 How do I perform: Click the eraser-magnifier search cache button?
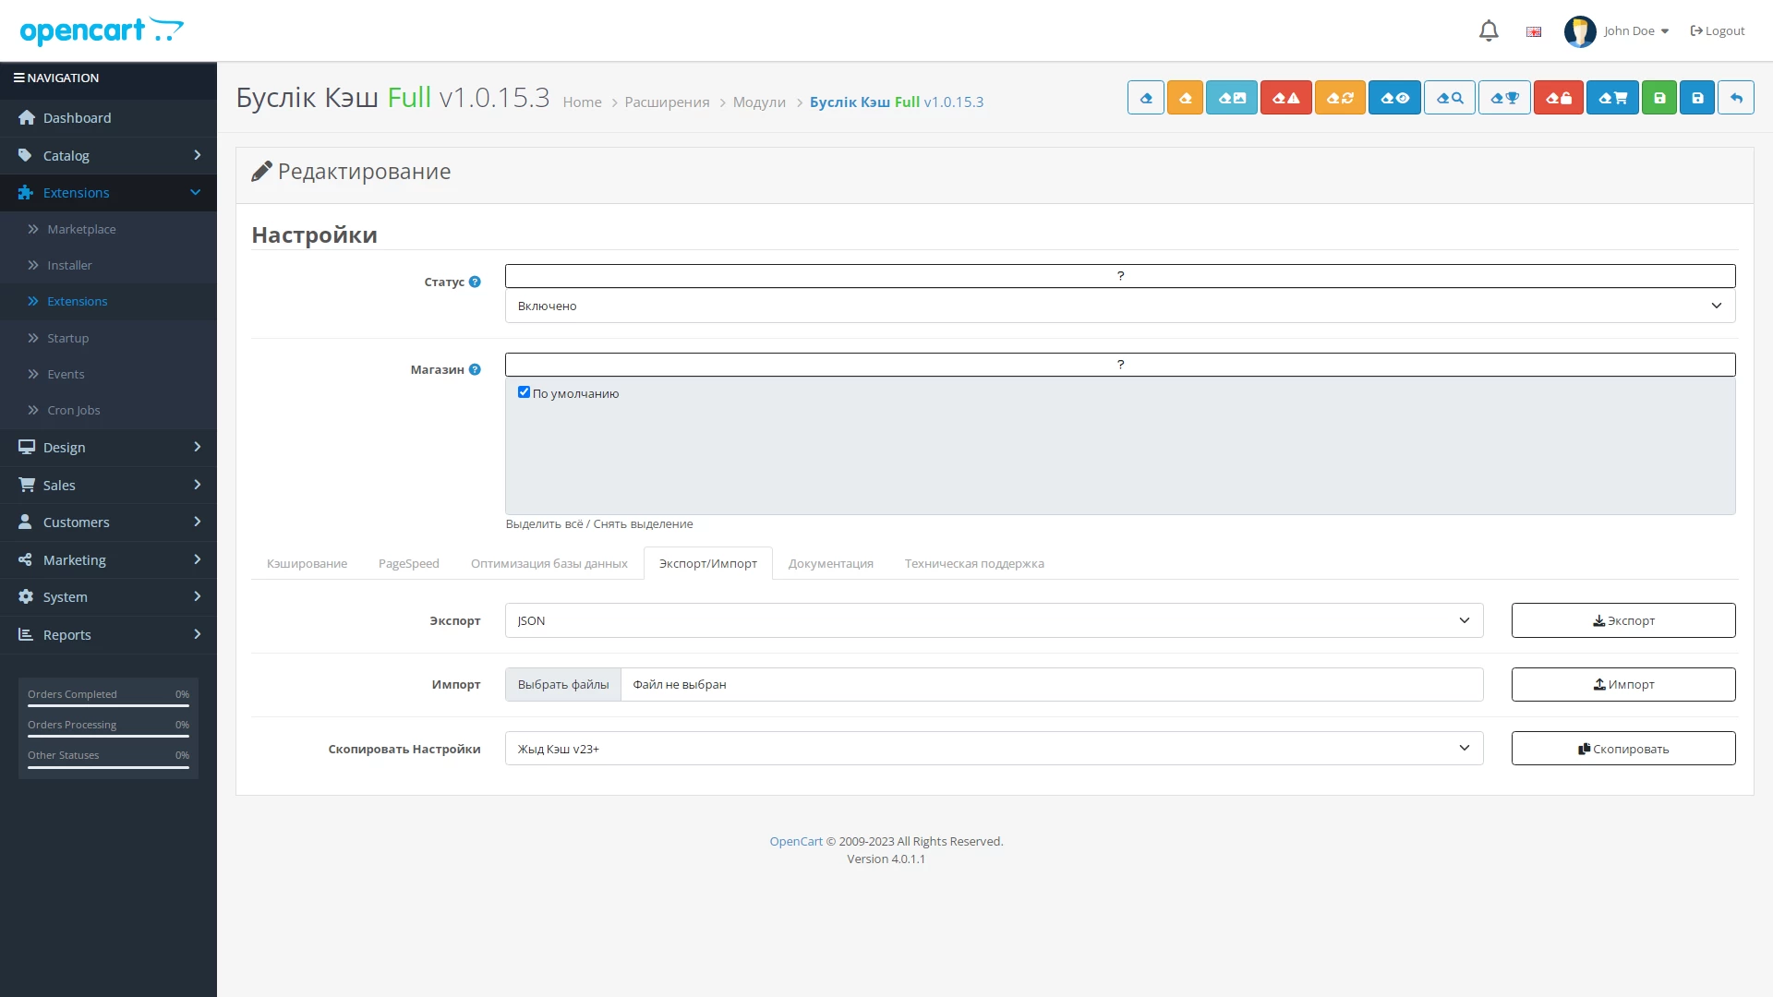(1450, 98)
